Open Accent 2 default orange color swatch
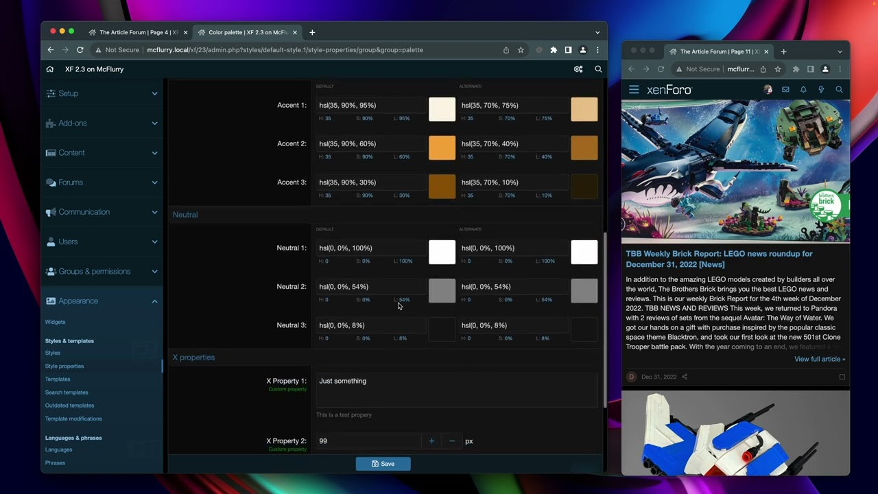 click(442, 148)
